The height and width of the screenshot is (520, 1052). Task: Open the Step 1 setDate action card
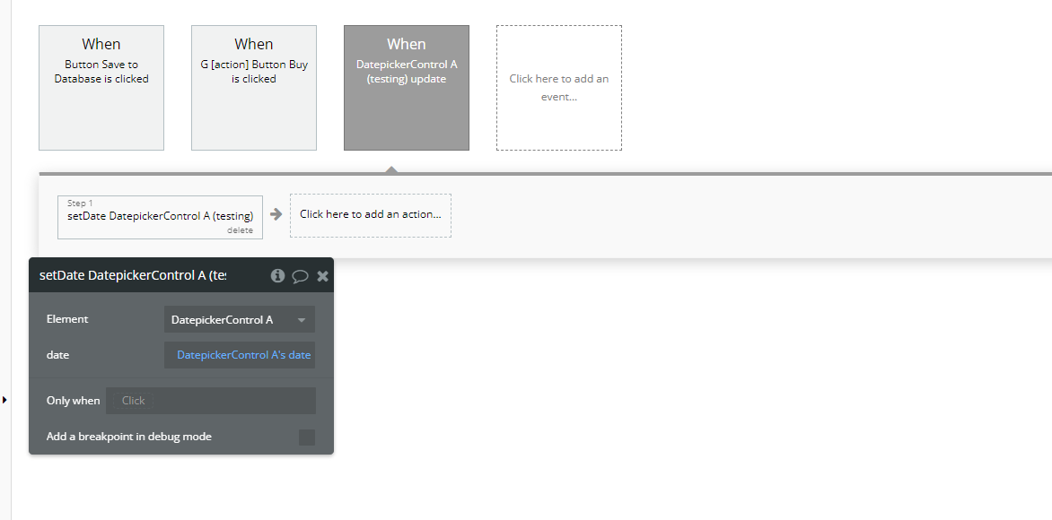(160, 215)
